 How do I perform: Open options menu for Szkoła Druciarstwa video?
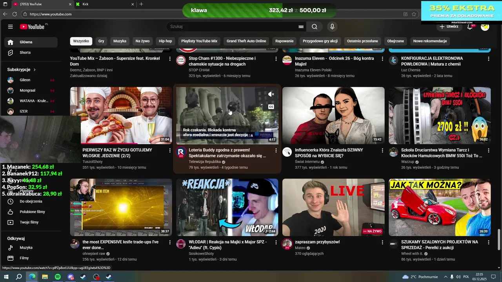point(489,150)
